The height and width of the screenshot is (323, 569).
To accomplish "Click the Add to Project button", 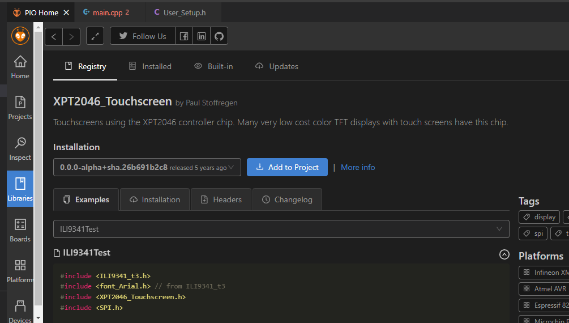I will click(x=287, y=167).
